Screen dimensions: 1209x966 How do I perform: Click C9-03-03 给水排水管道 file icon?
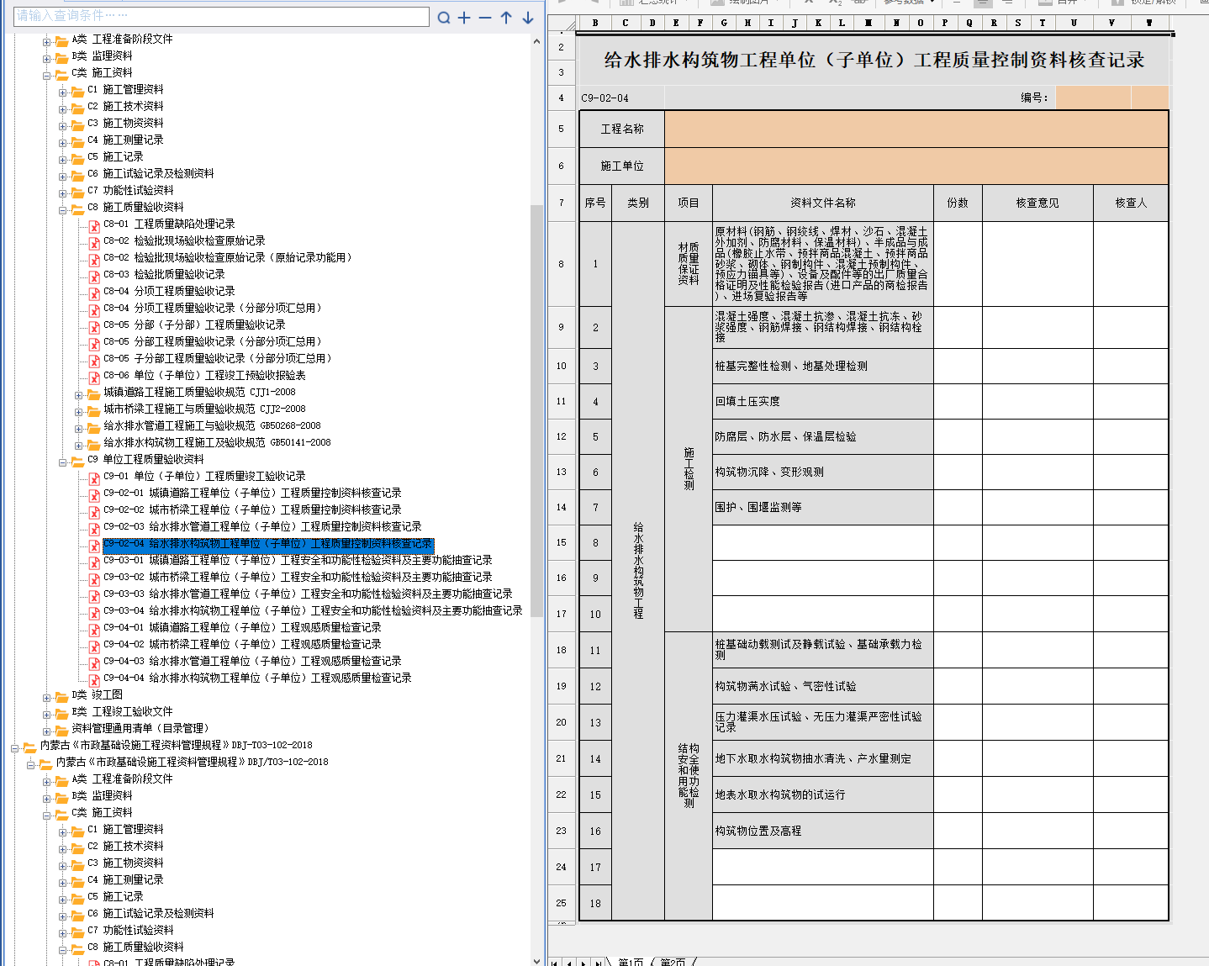pos(95,595)
